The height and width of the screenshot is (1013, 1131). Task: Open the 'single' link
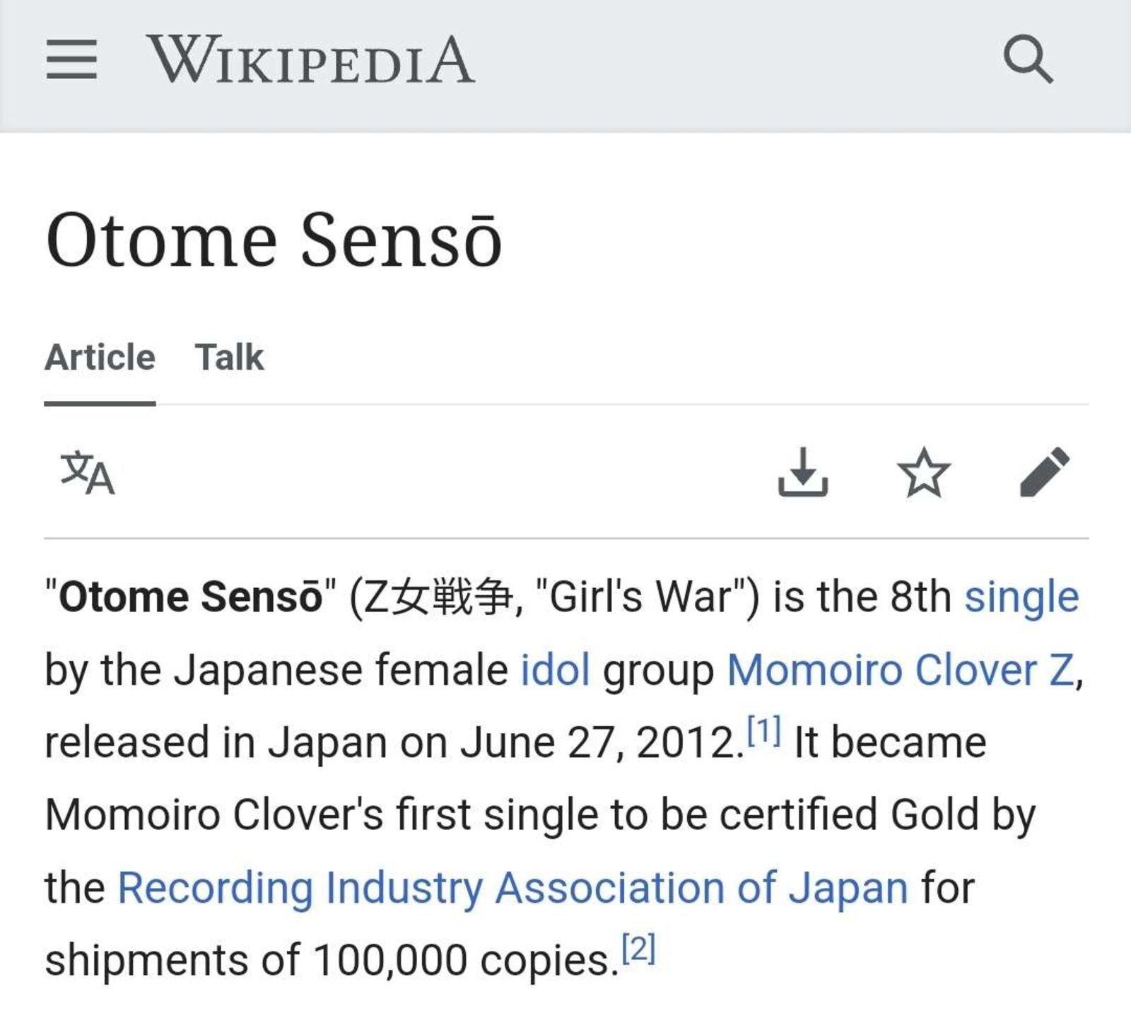1021,597
